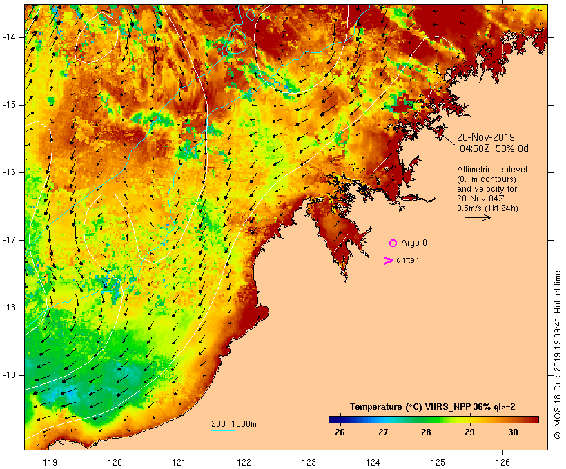Click the '27' colorbar tick value
The image size is (566, 469).
tap(383, 432)
